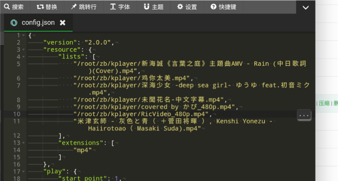Close the config.json tab
Screen dimensions: 338x181
(x=62, y=23)
